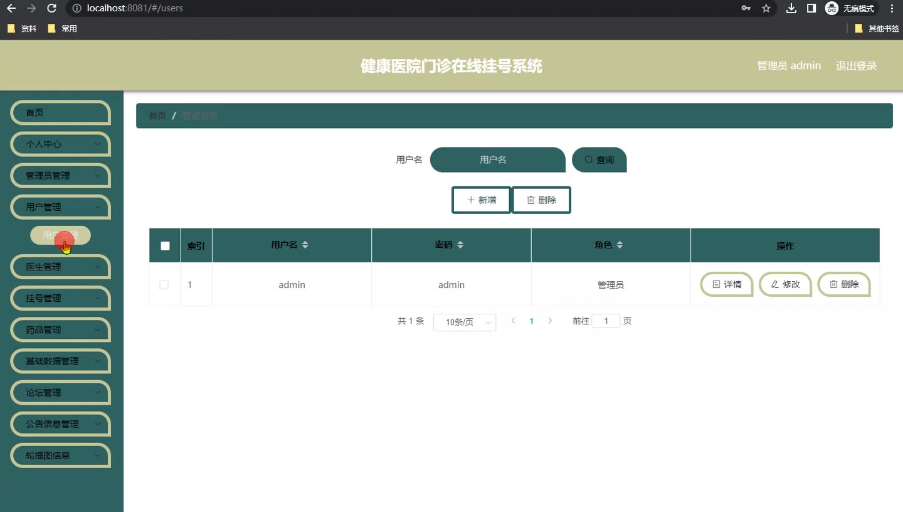Open 详情 for the admin row
The height and width of the screenshot is (512, 903).
[727, 284]
